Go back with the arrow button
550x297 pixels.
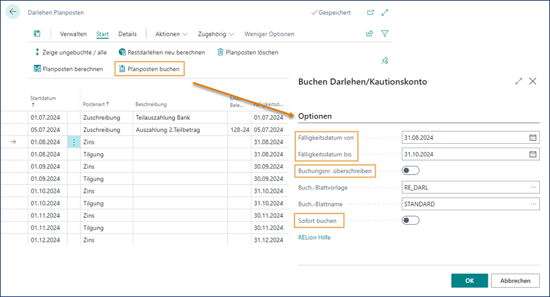[x=13, y=12]
